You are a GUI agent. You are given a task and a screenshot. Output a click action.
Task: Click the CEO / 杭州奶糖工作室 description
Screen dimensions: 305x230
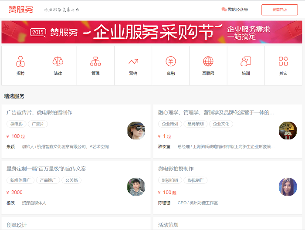pyautogui.click(x=198, y=203)
